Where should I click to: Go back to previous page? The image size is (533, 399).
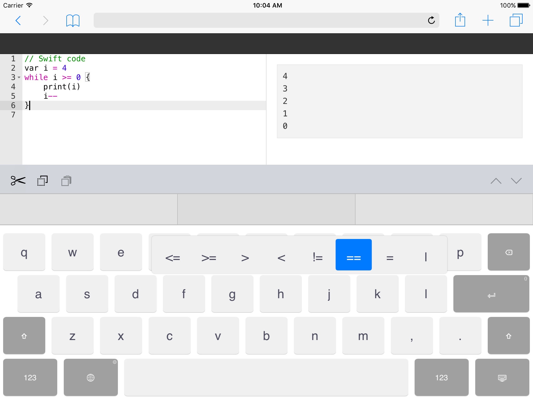point(18,21)
